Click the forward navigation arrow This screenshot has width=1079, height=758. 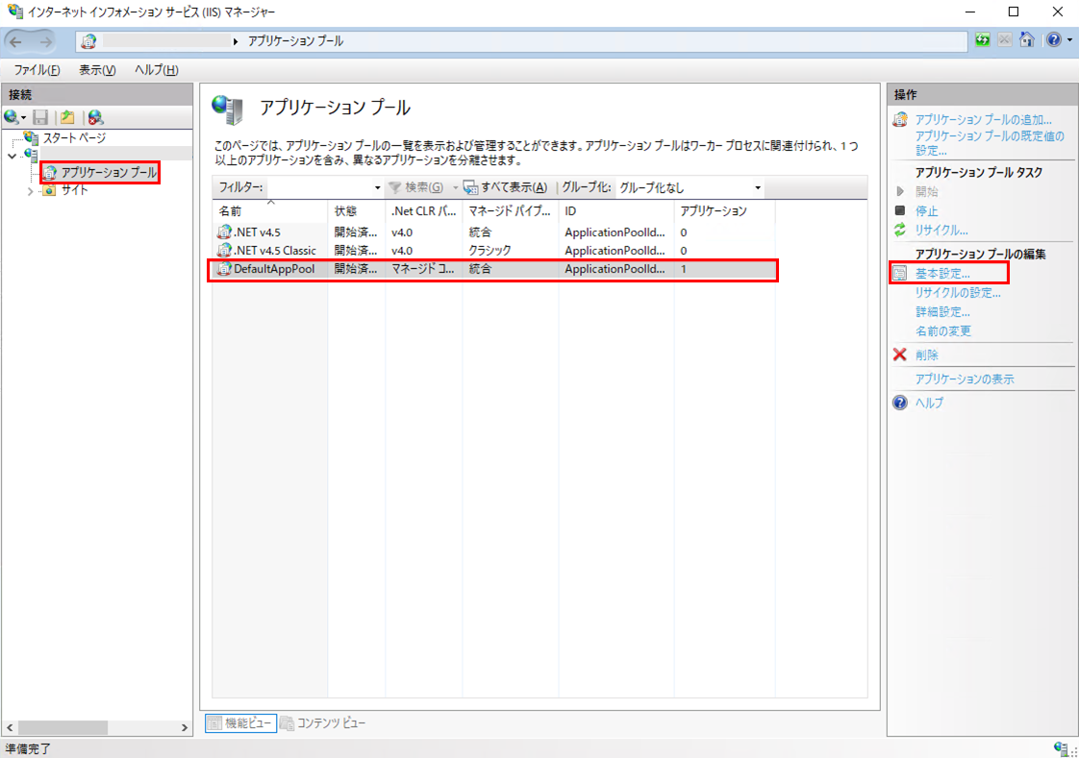coord(45,42)
